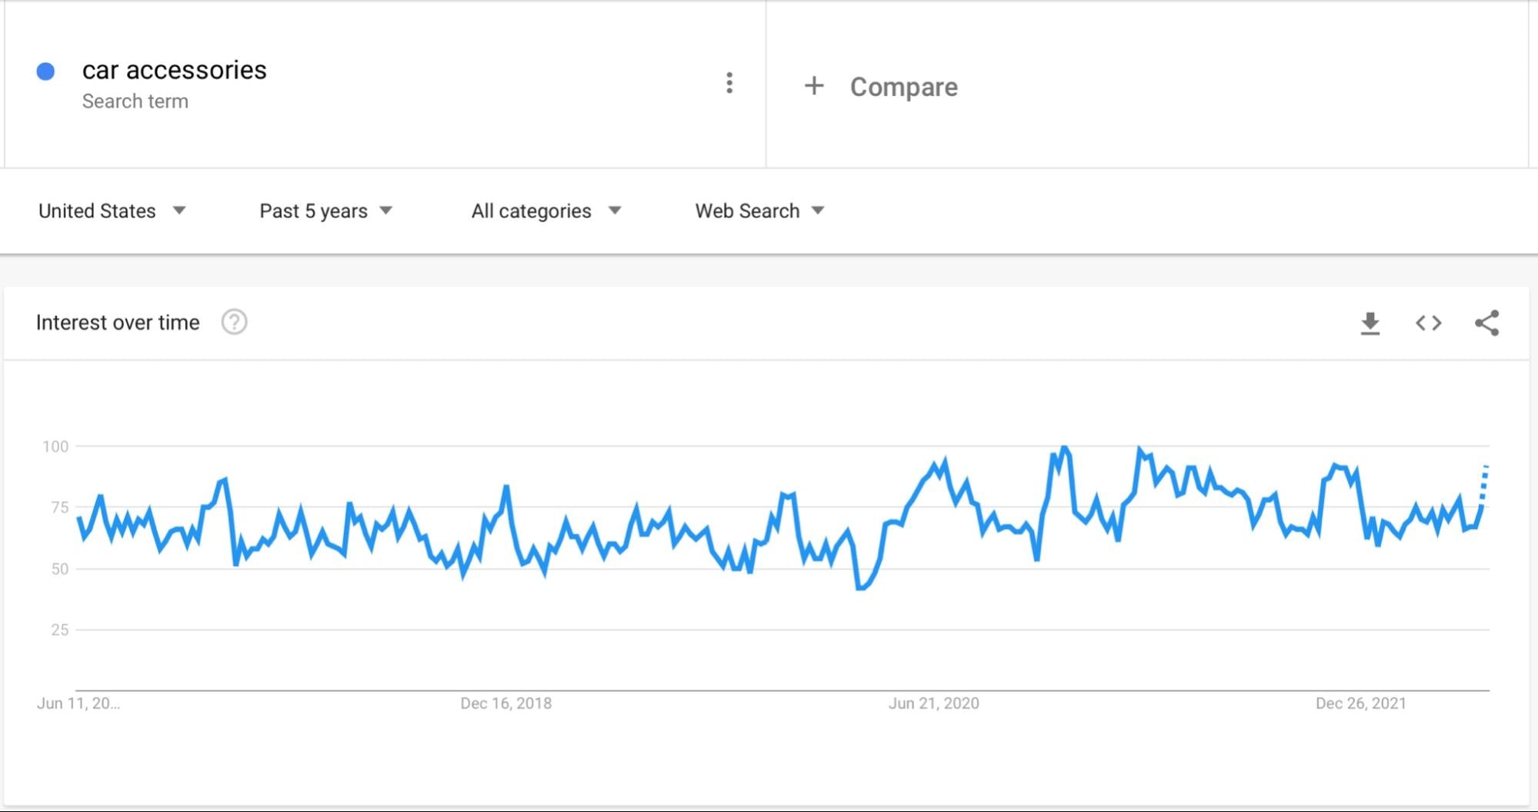
Task: Open the Past 5 years time range dropdown
Action: [325, 211]
